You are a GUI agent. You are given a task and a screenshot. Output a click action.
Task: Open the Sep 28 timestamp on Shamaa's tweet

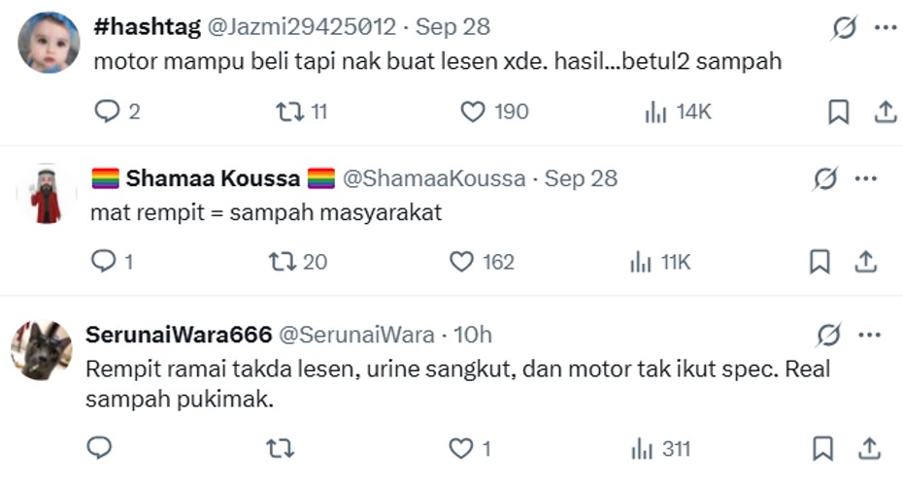coord(581,178)
